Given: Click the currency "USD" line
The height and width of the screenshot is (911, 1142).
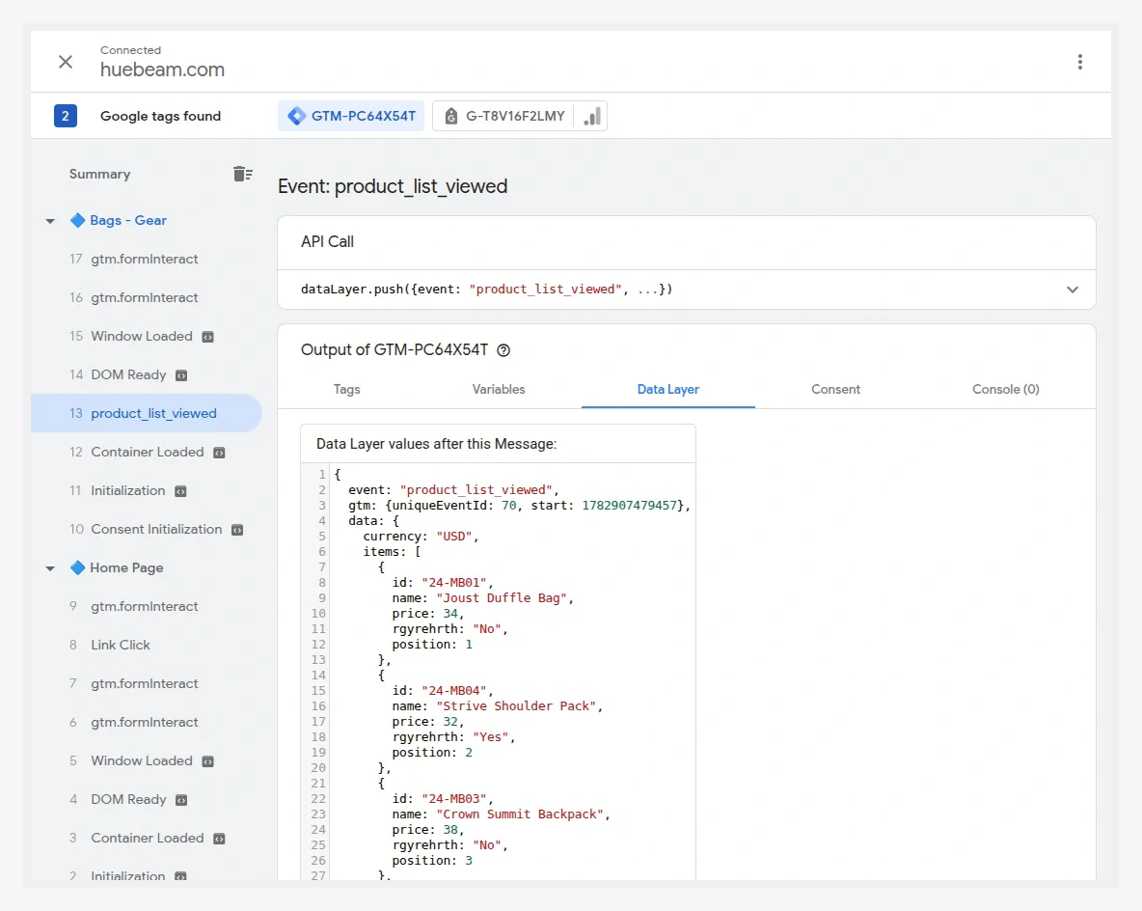Looking at the screenshot, I should 421,537.
